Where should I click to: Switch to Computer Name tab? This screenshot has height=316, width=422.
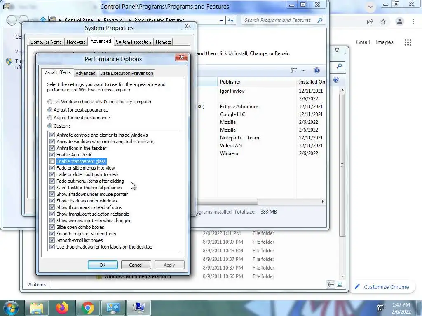point(46,42)
